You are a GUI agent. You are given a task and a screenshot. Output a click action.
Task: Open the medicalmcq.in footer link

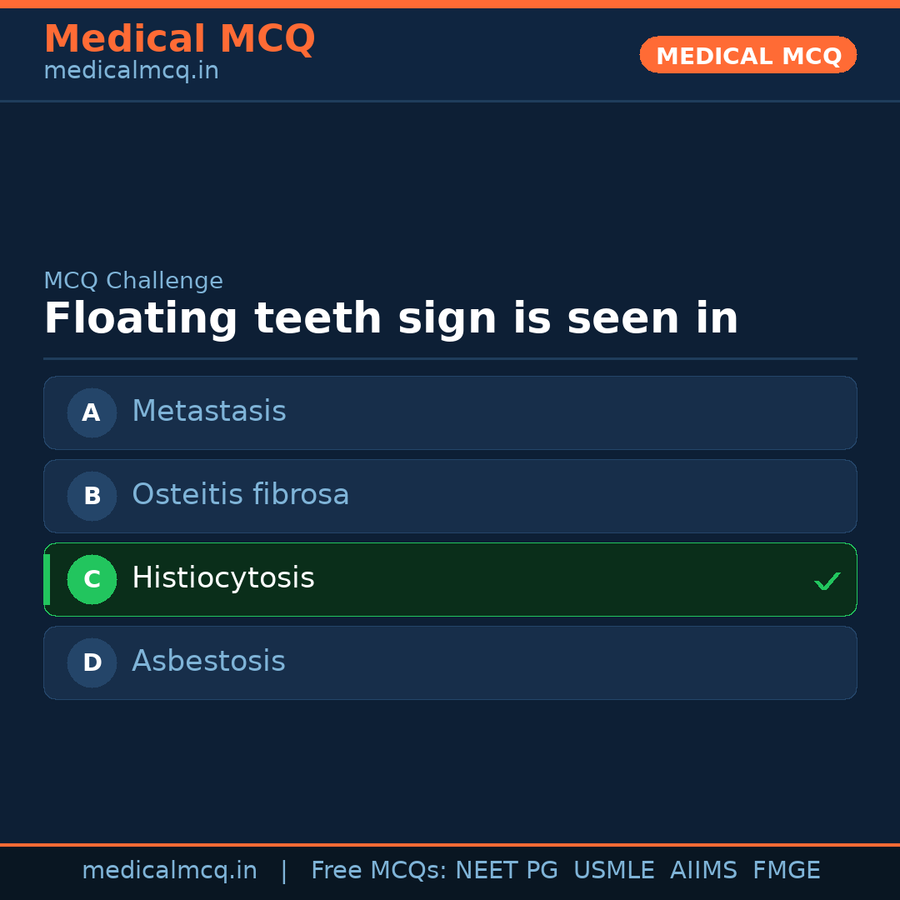point(170,870)
